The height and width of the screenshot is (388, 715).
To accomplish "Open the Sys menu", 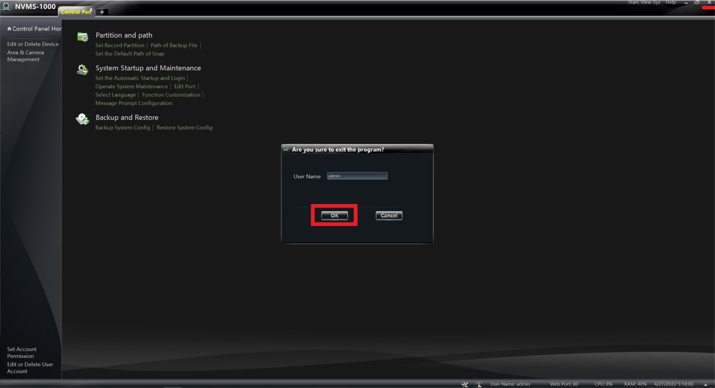I will [x=657, y=3].
